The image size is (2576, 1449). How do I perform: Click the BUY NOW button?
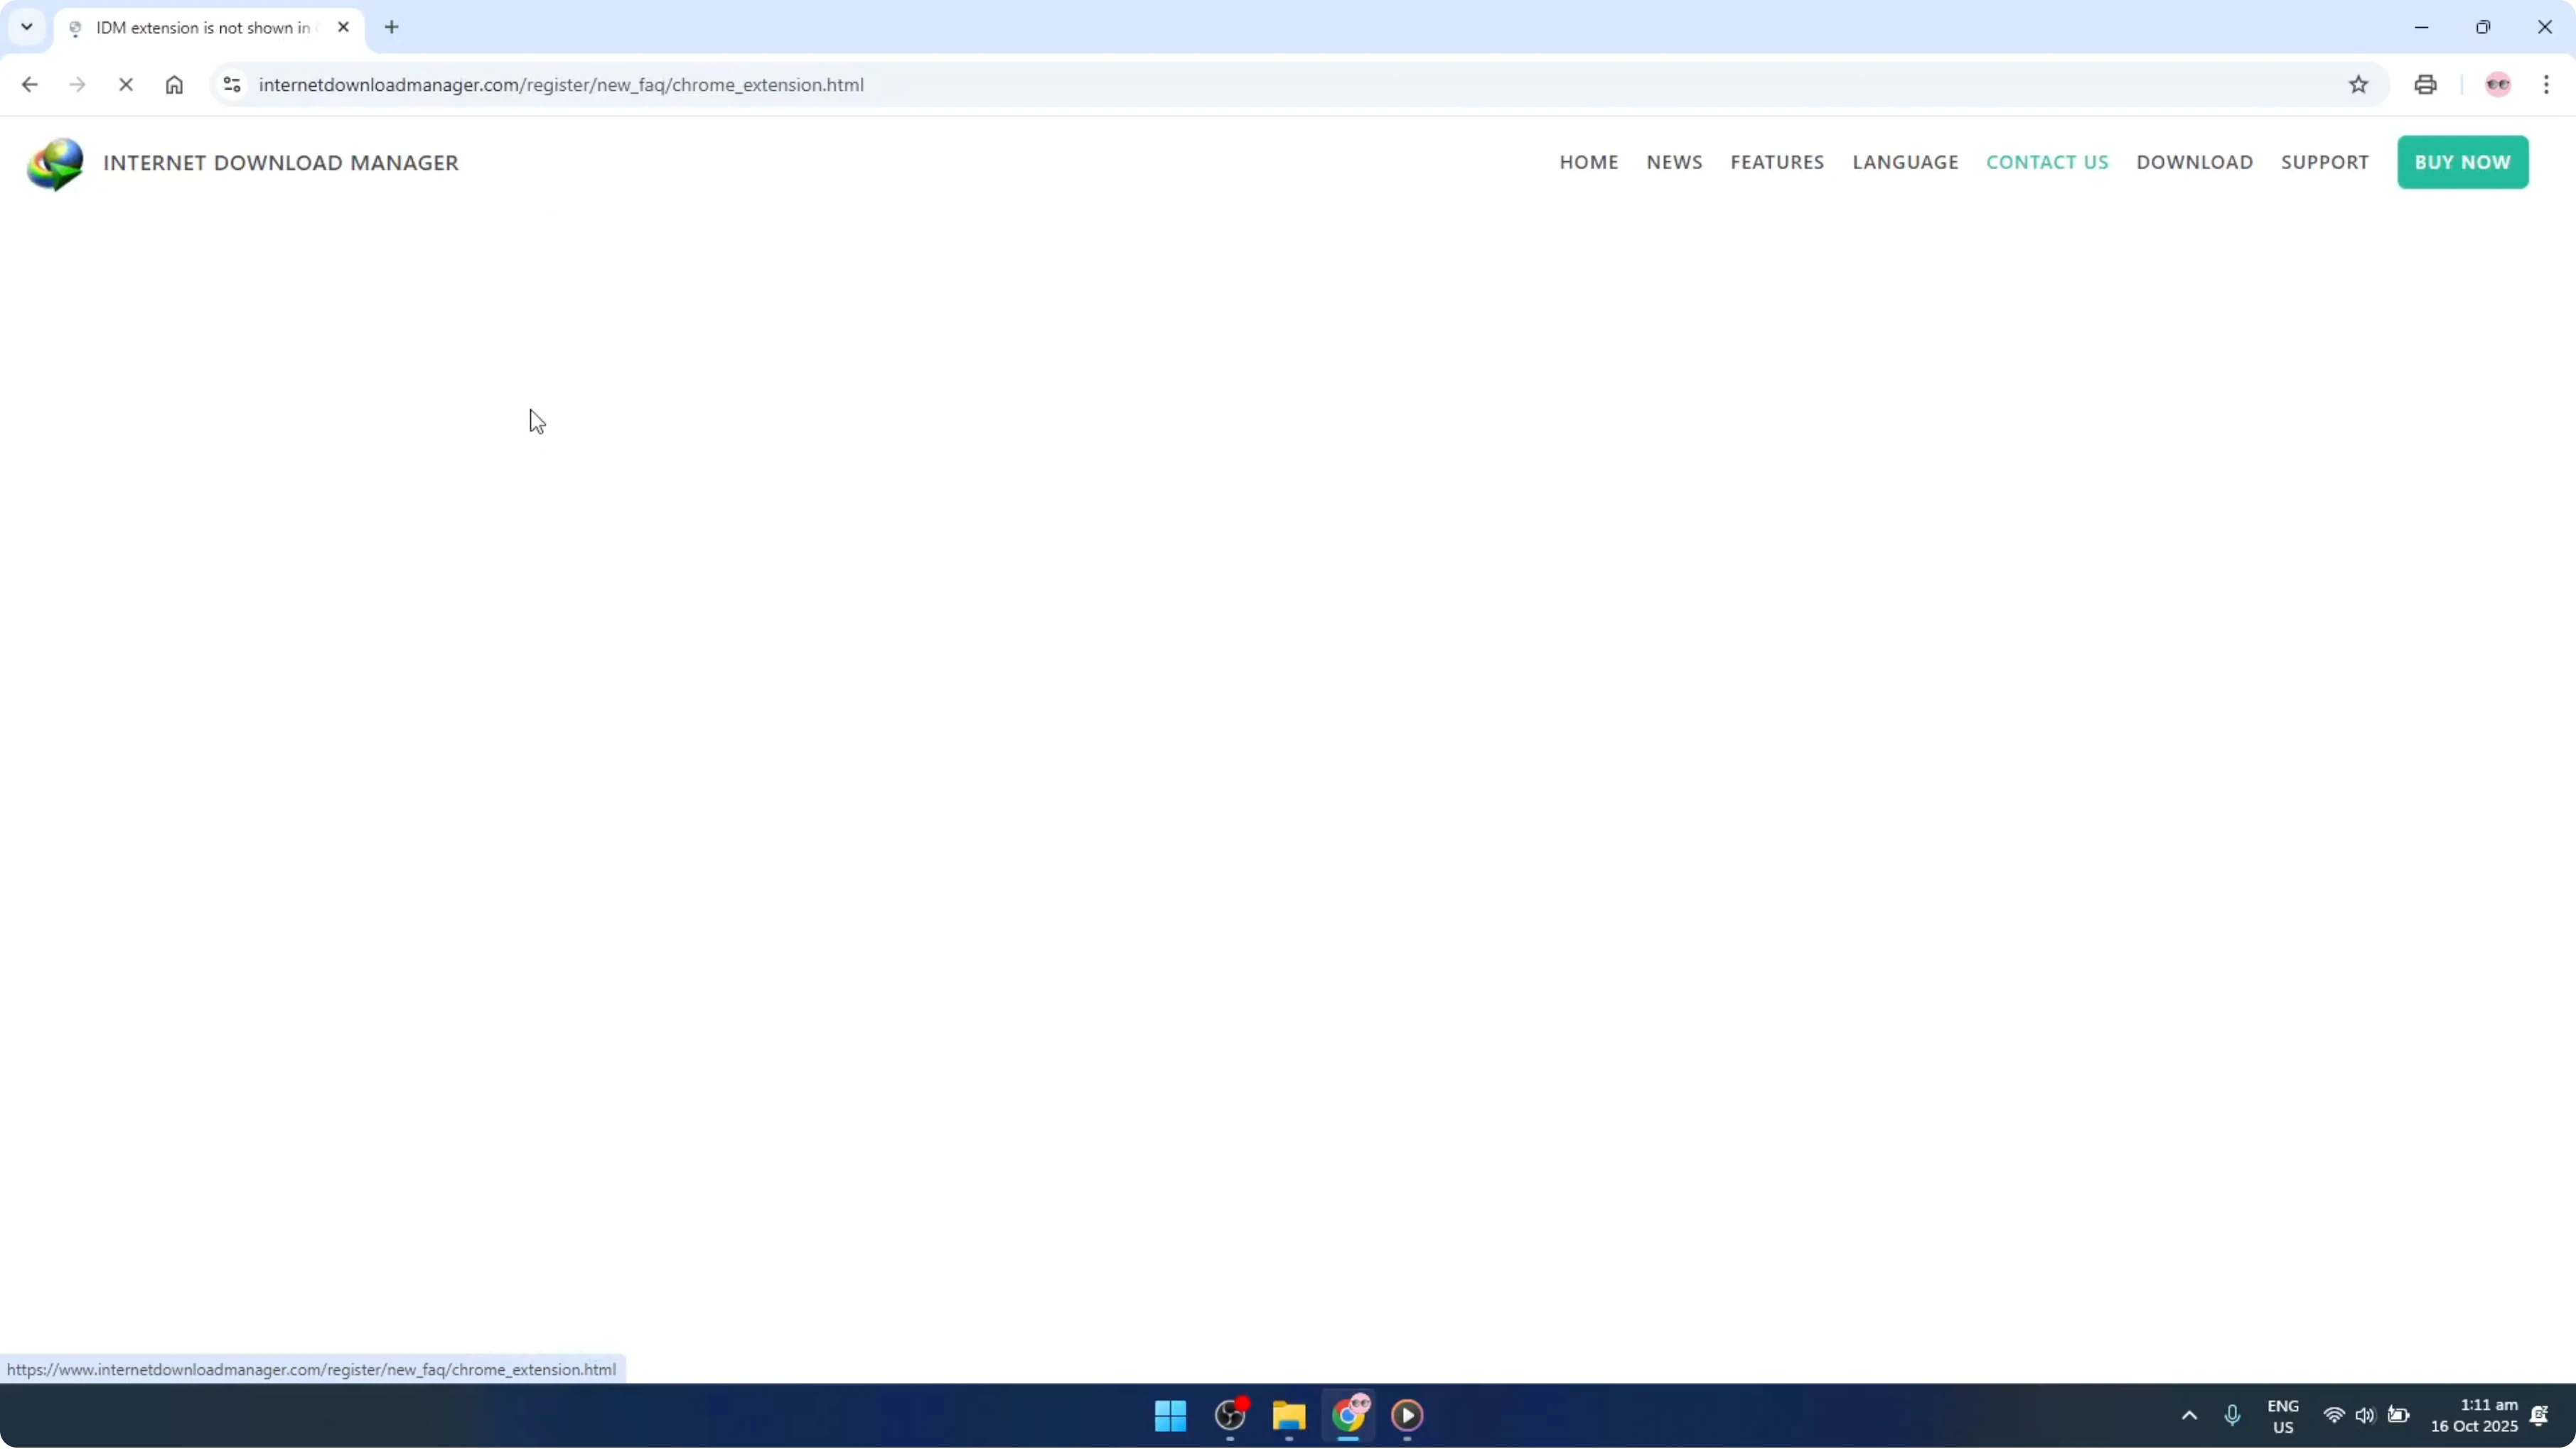[2462, 162]
